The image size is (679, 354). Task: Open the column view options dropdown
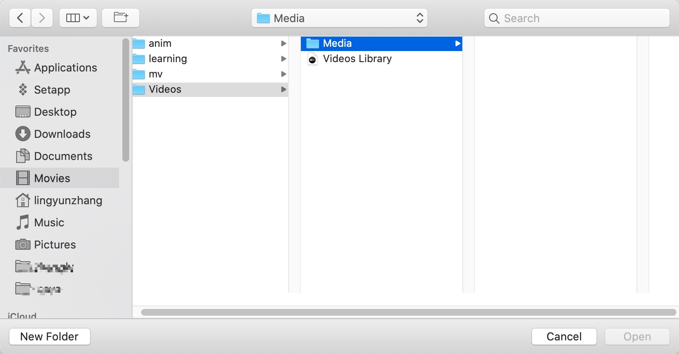point(78,18)
